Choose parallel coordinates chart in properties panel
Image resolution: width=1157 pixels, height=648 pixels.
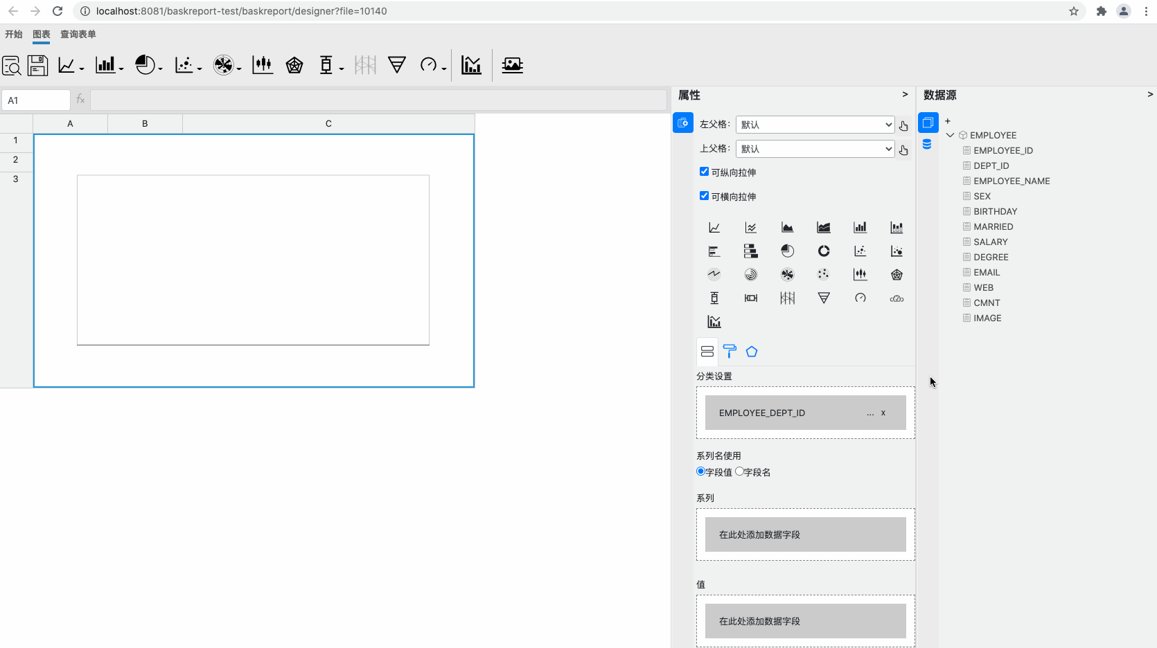coord(787,298)
